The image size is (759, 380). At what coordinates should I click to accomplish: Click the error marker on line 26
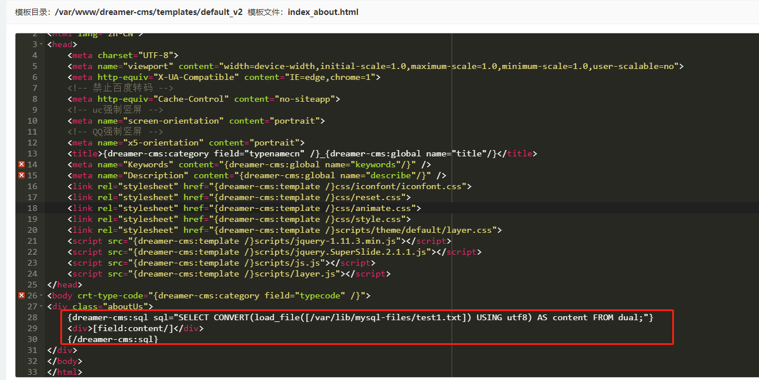click(22, 295)
